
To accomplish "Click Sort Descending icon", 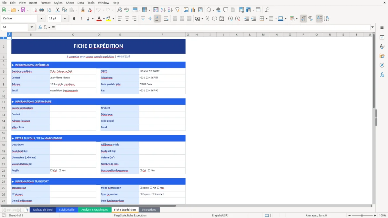I will tap(170, 10).
